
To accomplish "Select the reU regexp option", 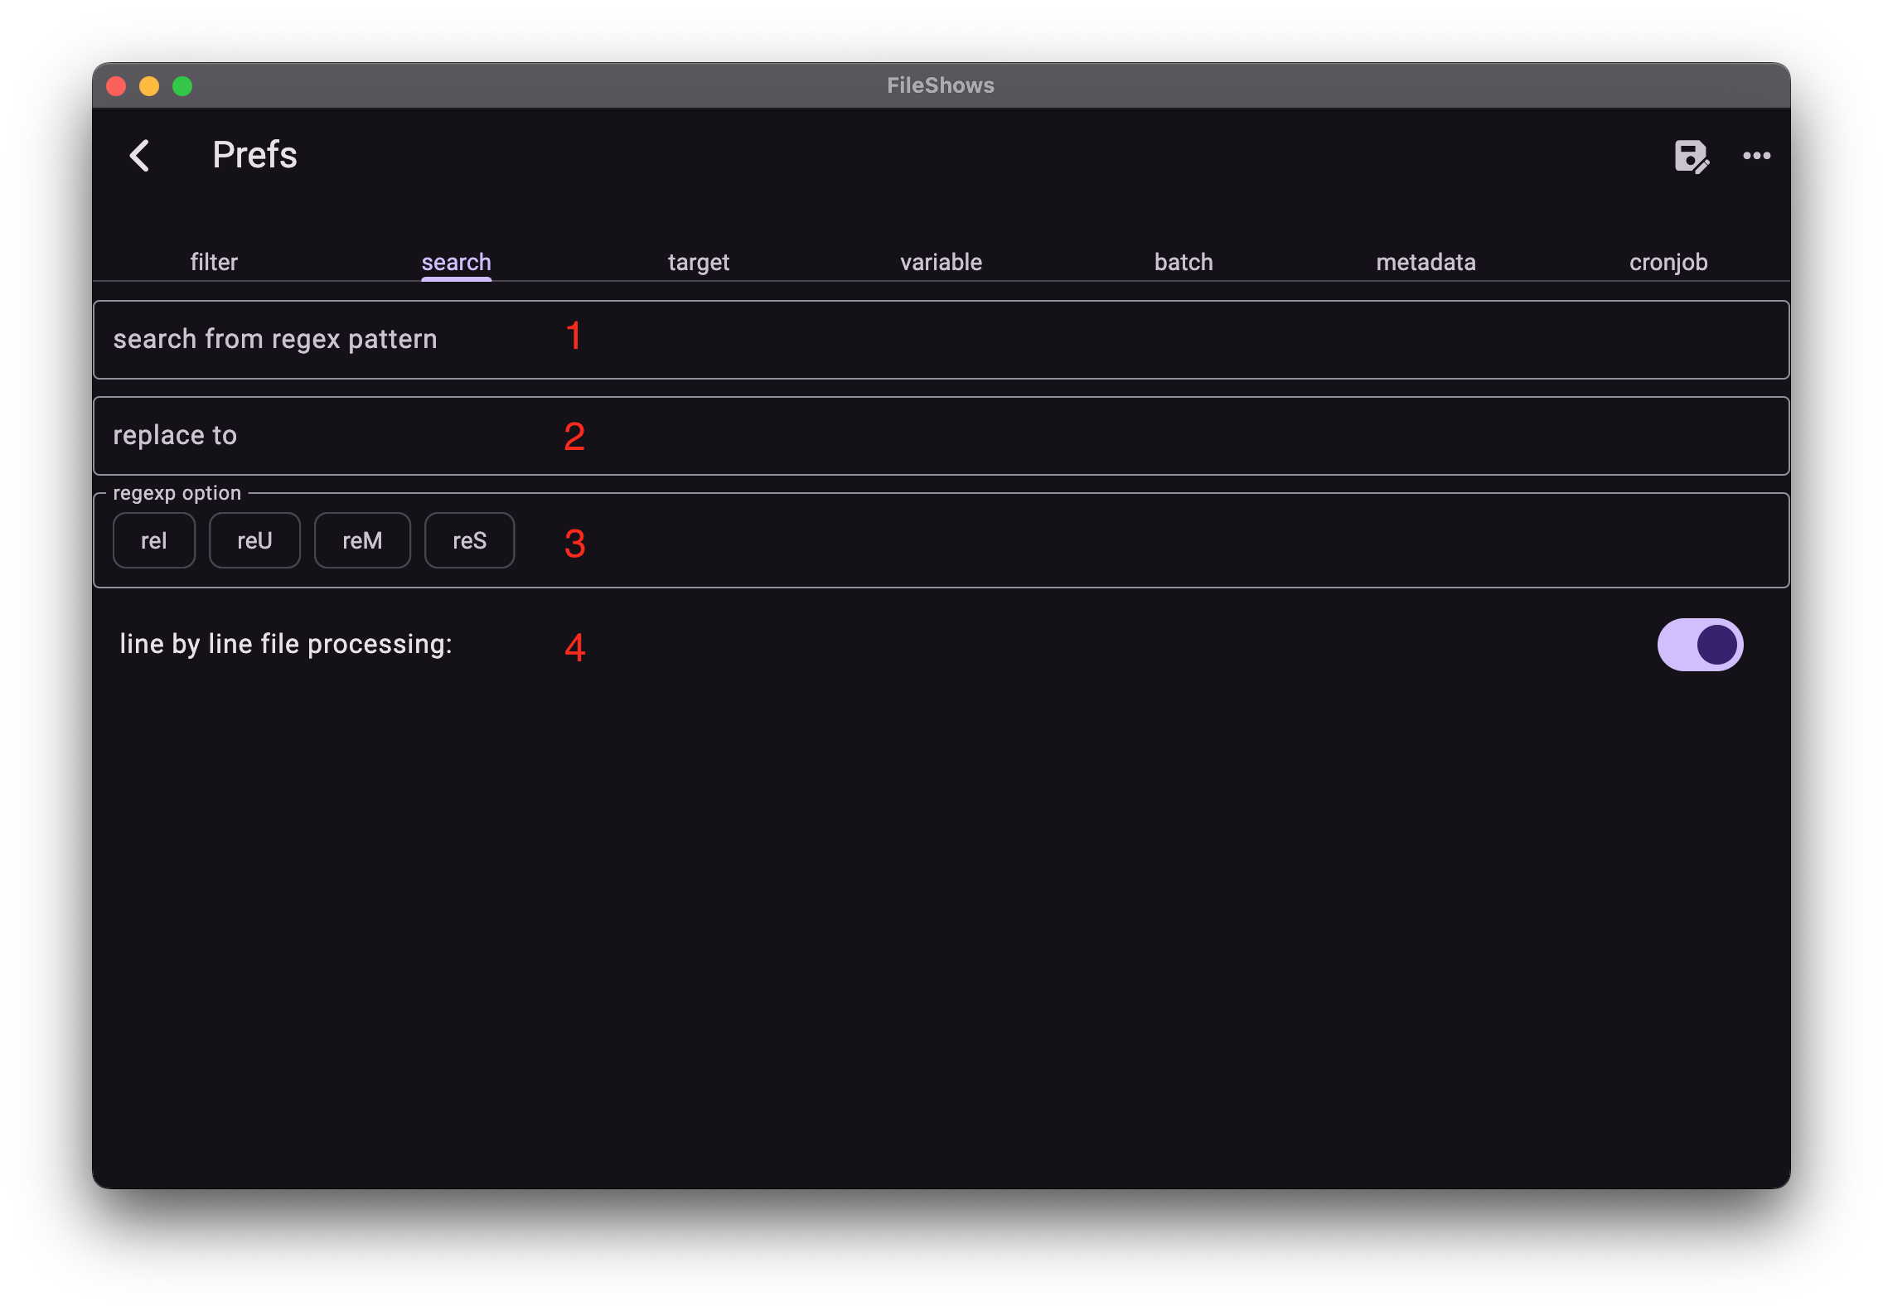I will point(254,539).
